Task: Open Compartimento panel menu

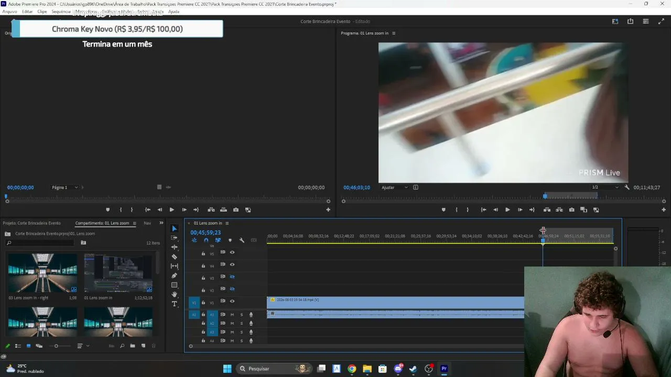Action: click(x=134, y=223)
